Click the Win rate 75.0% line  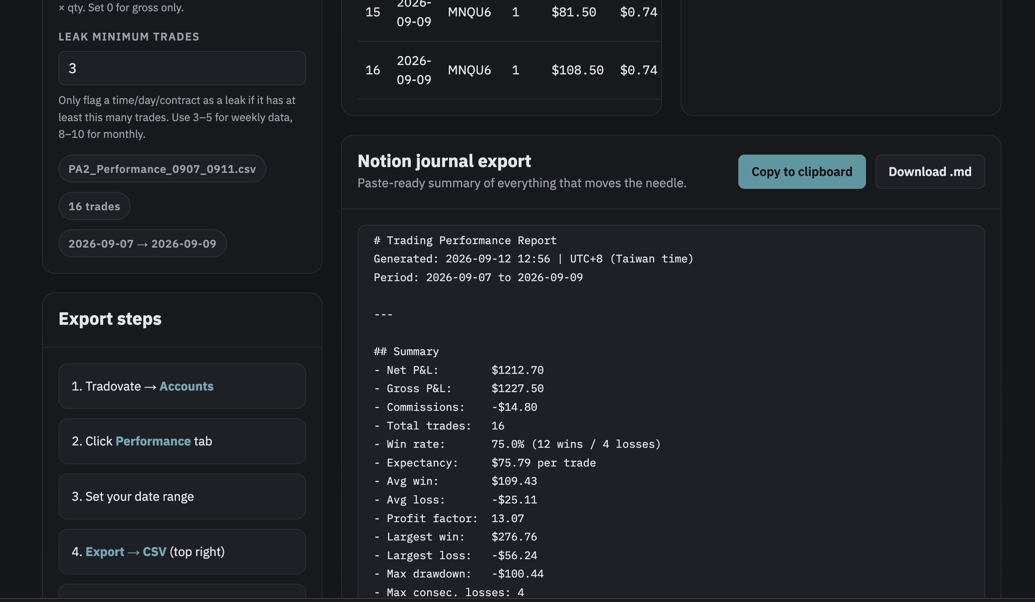(517, 444)
